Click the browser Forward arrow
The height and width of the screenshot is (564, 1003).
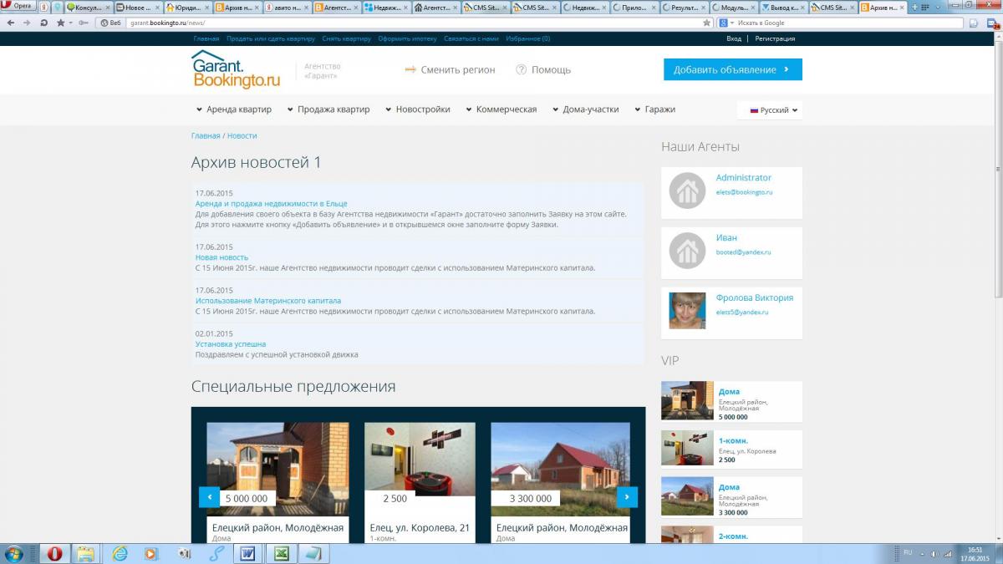(27, 23)
